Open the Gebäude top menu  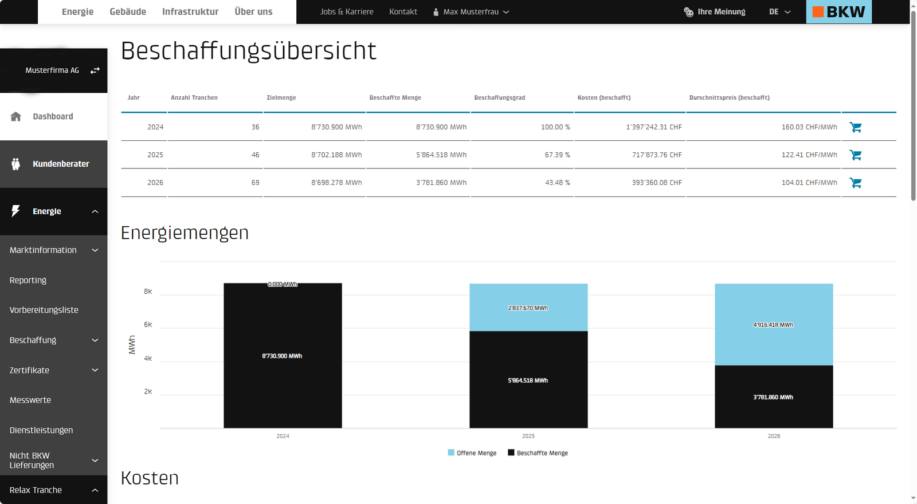pos(128,12)
